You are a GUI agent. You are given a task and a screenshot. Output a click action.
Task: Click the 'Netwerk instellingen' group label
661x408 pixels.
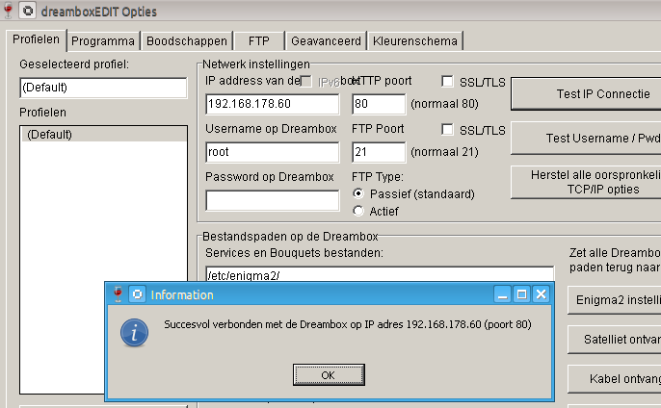pos(256,64)
